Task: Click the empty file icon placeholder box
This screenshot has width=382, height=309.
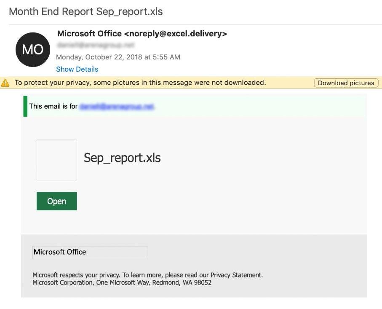Action: [x=57, y=160]
